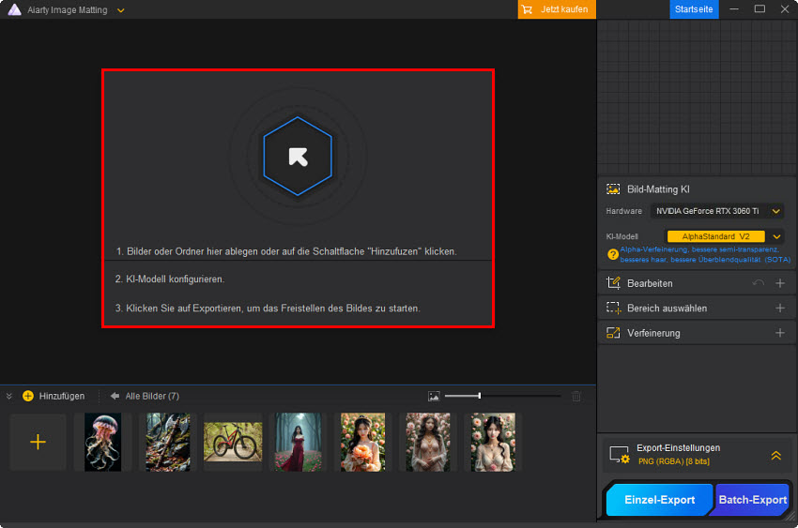The width and height of the screenshot is (798, 528).
Task: Click the thumbnail size image icon
Action: pos(434,396)
